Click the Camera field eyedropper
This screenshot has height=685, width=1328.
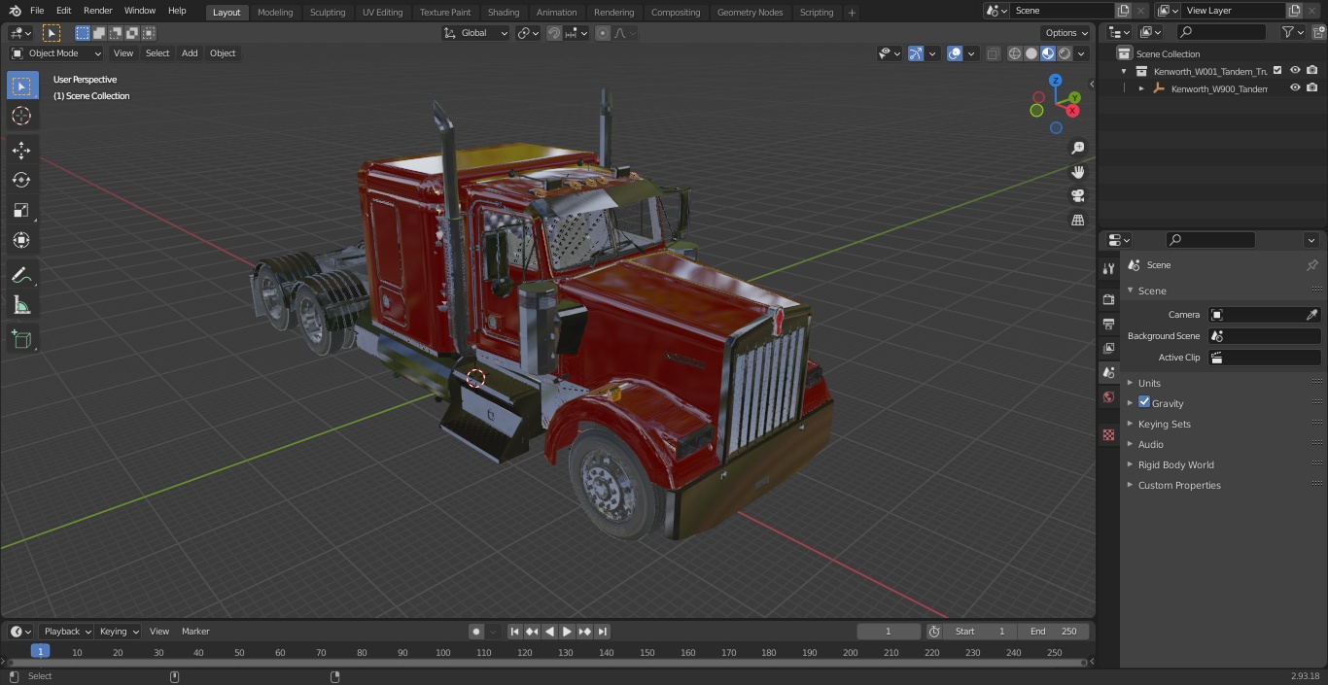[1311, 315]
